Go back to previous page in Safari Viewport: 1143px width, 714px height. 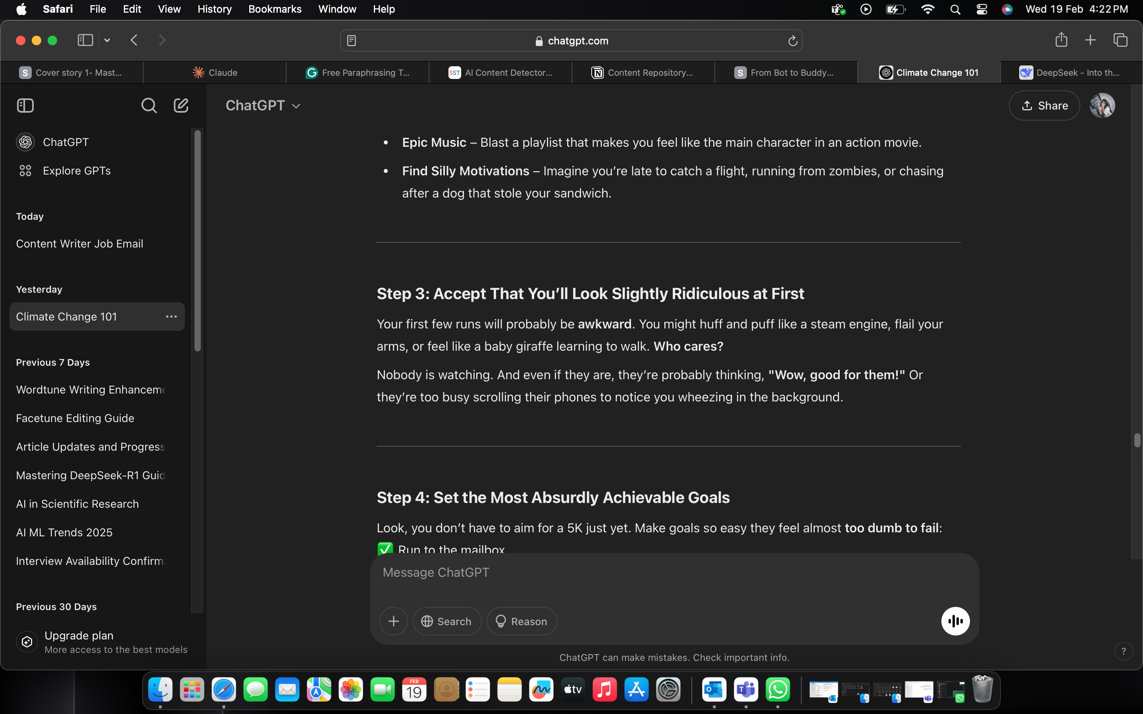(134, 40)
